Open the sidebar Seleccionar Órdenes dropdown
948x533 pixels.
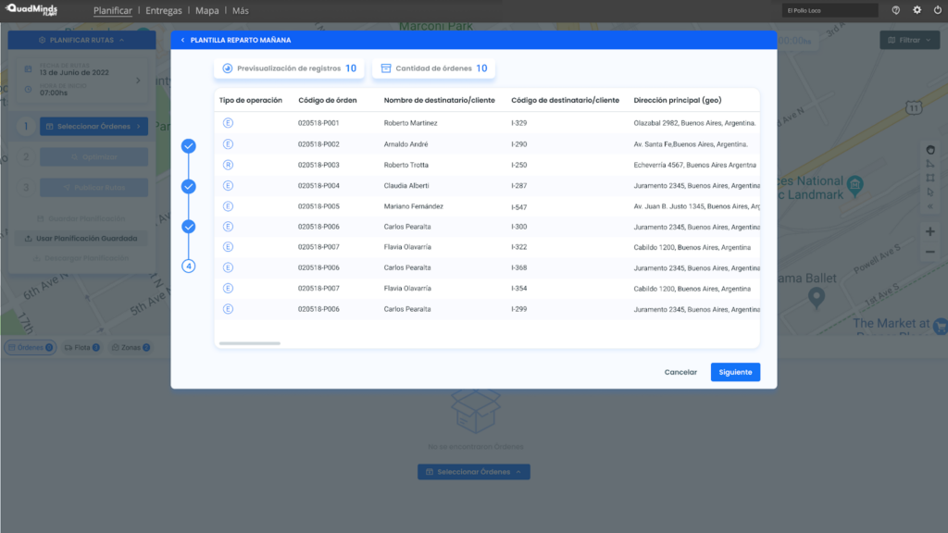point(94,126)
